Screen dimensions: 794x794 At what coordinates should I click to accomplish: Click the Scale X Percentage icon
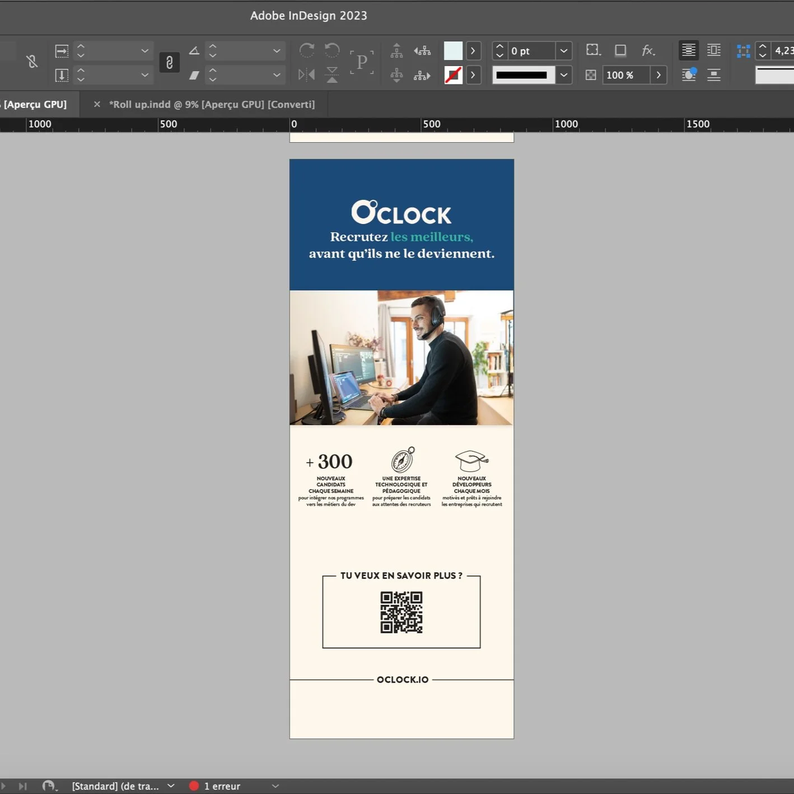pyautogui.click(x=62, y=51)
